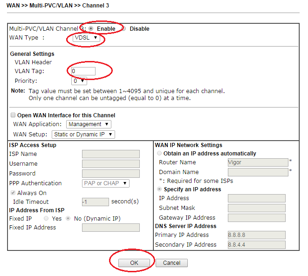This screenshot has height=276, width=308.
Task: Click the Primary IP Address field
Action: point(256,235)
